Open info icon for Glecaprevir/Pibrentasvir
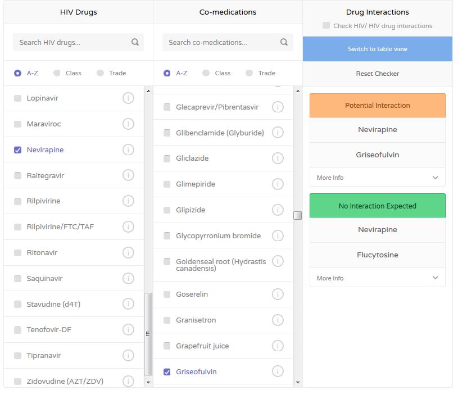458x399 pixels. (278, 107)
